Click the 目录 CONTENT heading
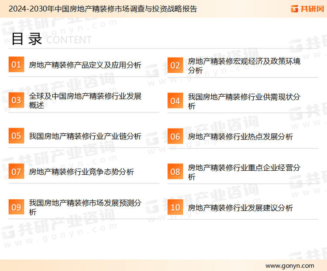 click(x=51, y=39)
